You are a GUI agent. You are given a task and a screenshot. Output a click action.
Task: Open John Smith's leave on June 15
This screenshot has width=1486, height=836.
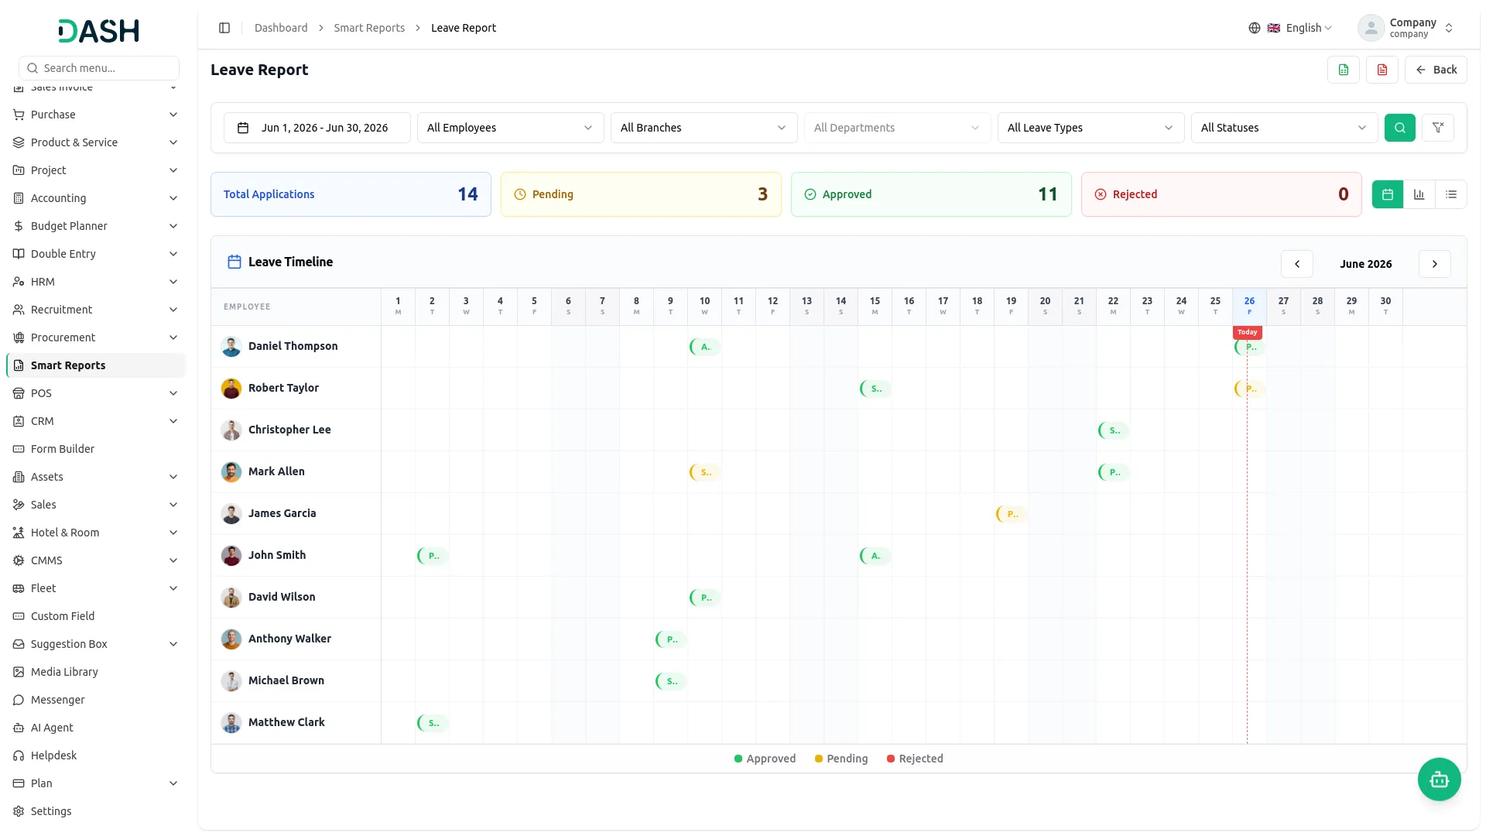(875, 556)
